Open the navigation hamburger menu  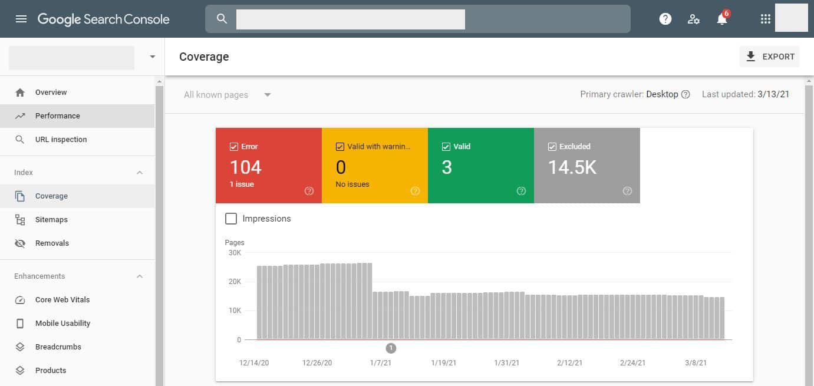[21, 18]
